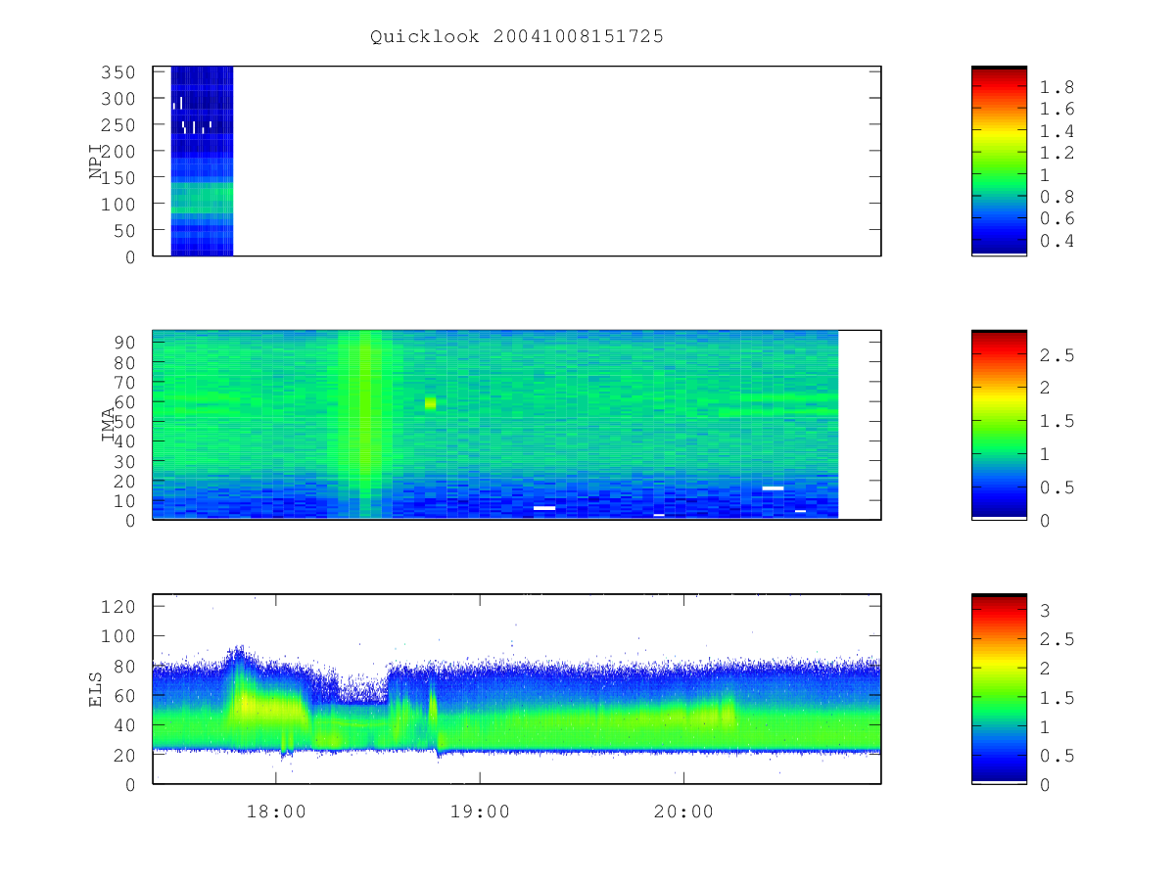
Task: Click the IMA panel color scale bar
Action: point(999,424)
